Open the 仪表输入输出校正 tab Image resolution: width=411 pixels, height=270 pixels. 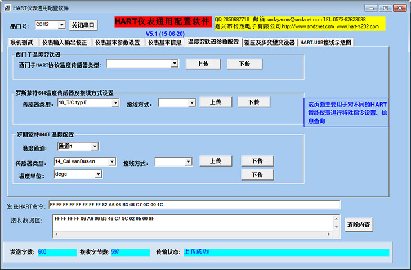coord(65,42)
